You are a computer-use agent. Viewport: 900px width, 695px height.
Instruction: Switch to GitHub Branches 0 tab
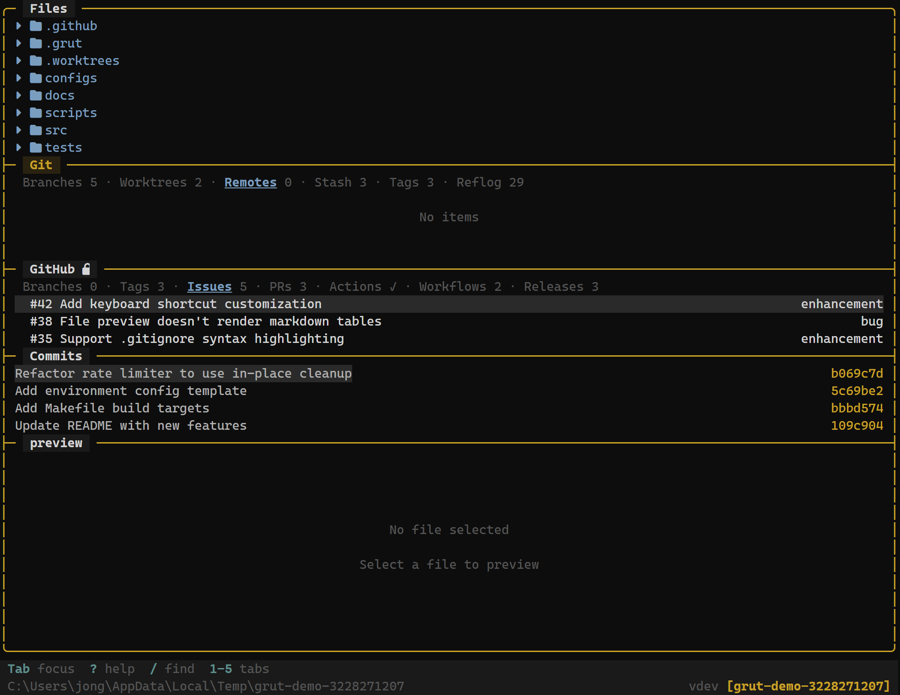point(60,287)
